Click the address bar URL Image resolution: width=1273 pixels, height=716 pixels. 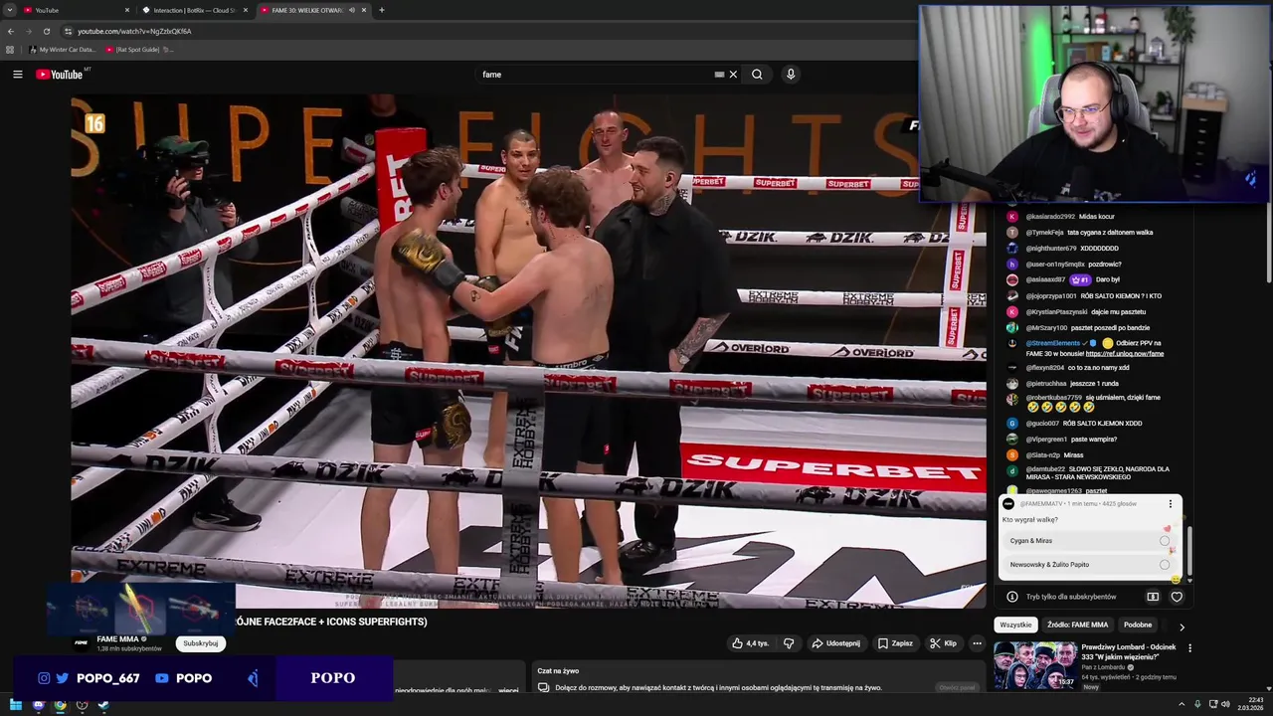(134, 31)
